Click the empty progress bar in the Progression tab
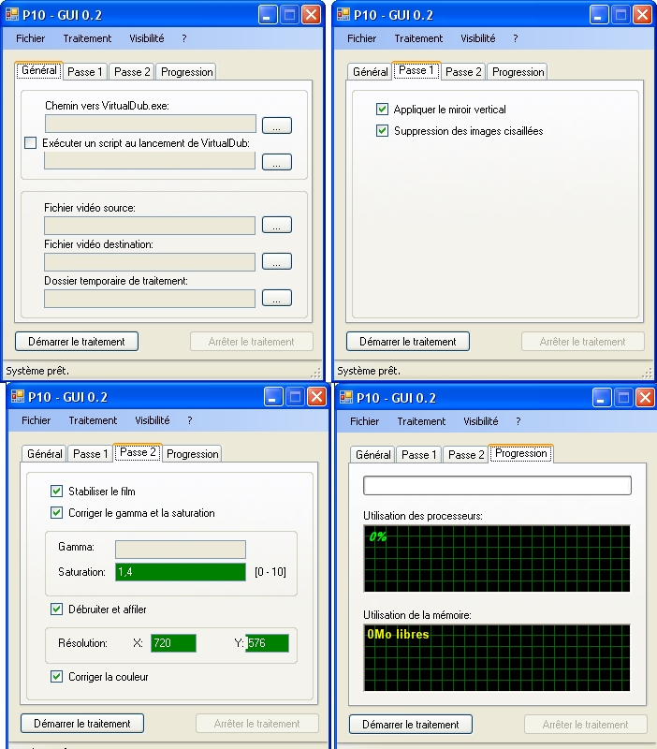The height and width of the screenshot is (749, 657). pos(497,485)
